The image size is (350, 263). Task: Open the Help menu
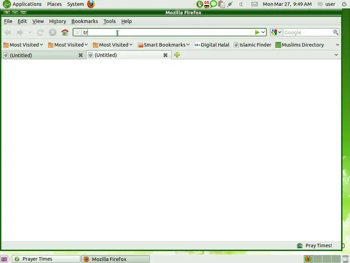(x=126, y=21)
